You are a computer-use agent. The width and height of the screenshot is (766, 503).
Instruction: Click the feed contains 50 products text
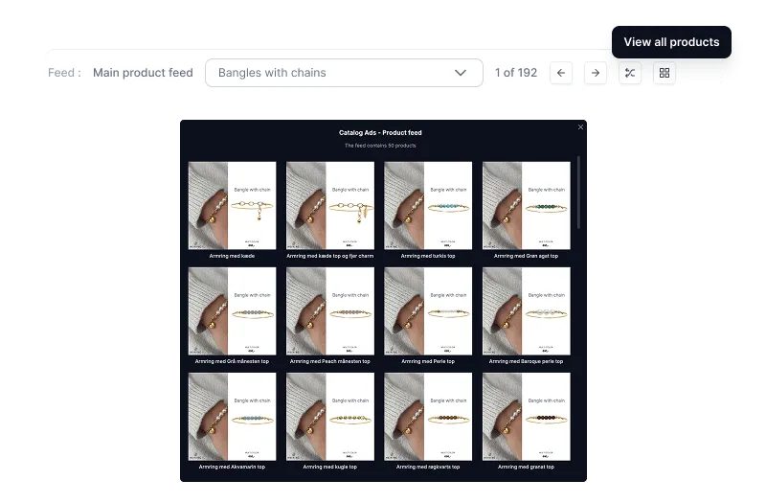(380, 146)
